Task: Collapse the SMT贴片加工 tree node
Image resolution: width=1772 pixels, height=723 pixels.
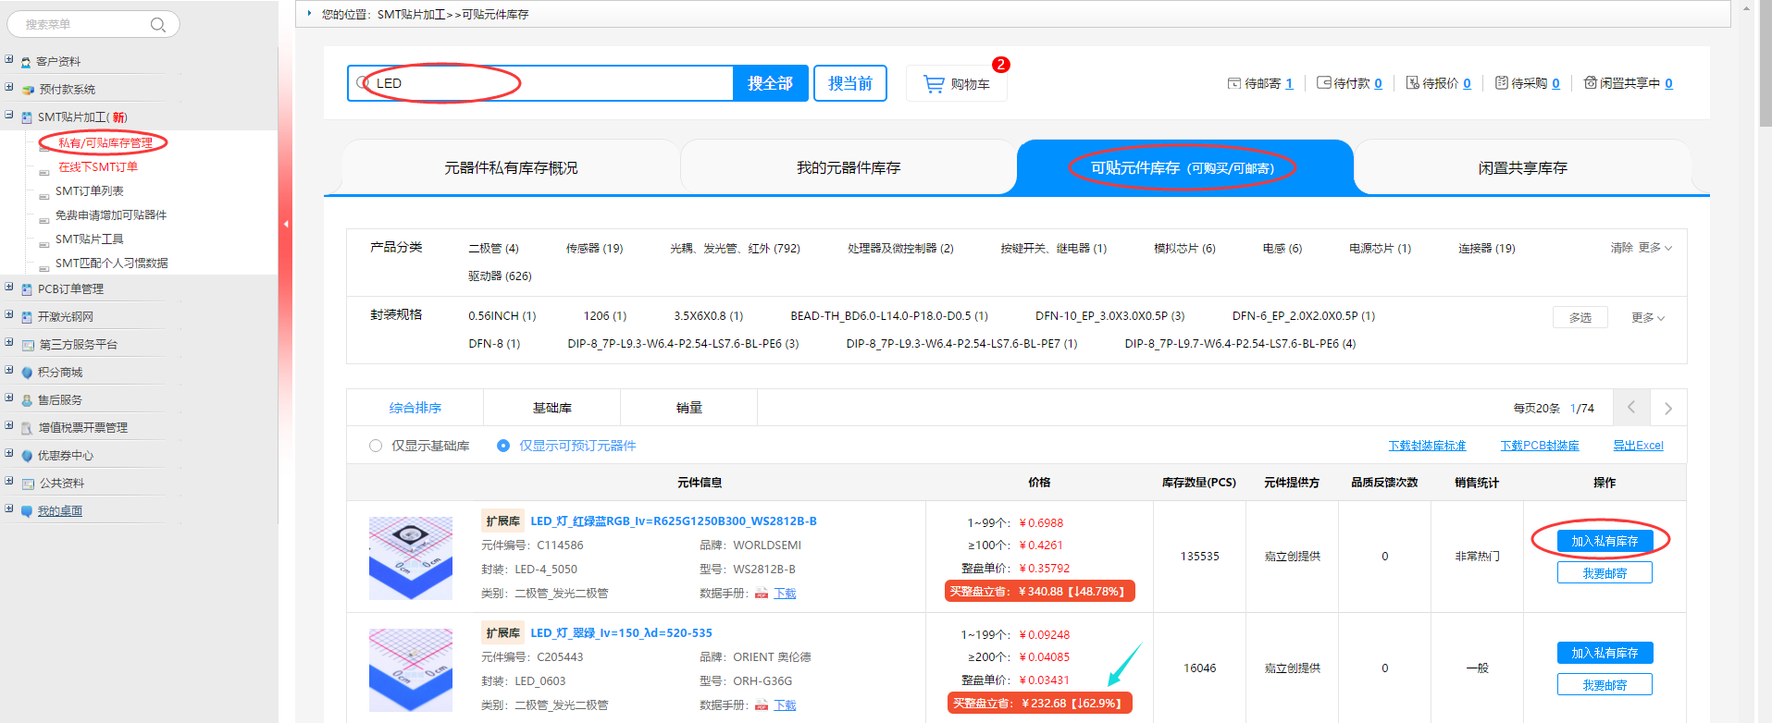Action: pos(9,116)
